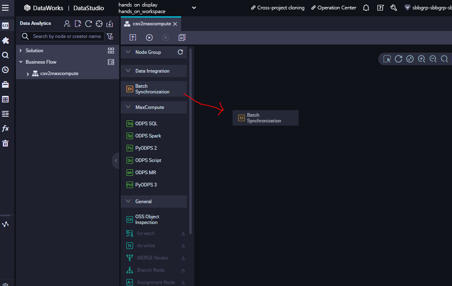Open Cross-project cloning link
Screen dimensions: 452x286
pyautogui.click(x=277, y=8)
